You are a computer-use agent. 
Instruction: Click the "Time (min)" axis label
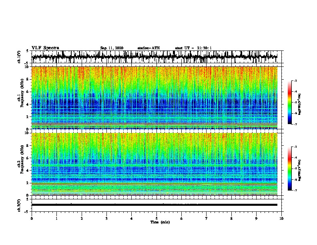point(160,222)
